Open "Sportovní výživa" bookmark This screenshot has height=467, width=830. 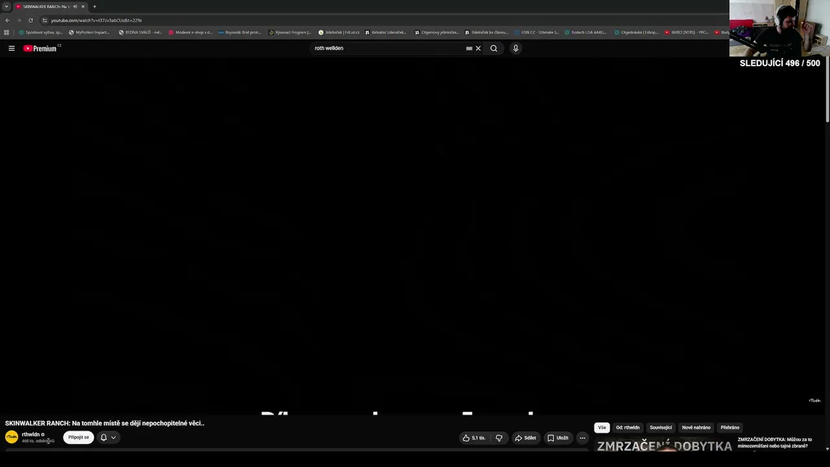(40, 32)
